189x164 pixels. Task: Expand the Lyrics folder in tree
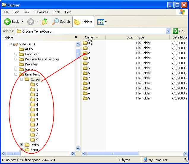click(22, 145)
